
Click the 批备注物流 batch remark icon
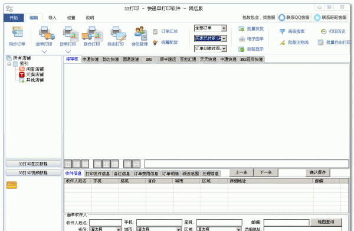pyautogui.click(x=282, y=43)
